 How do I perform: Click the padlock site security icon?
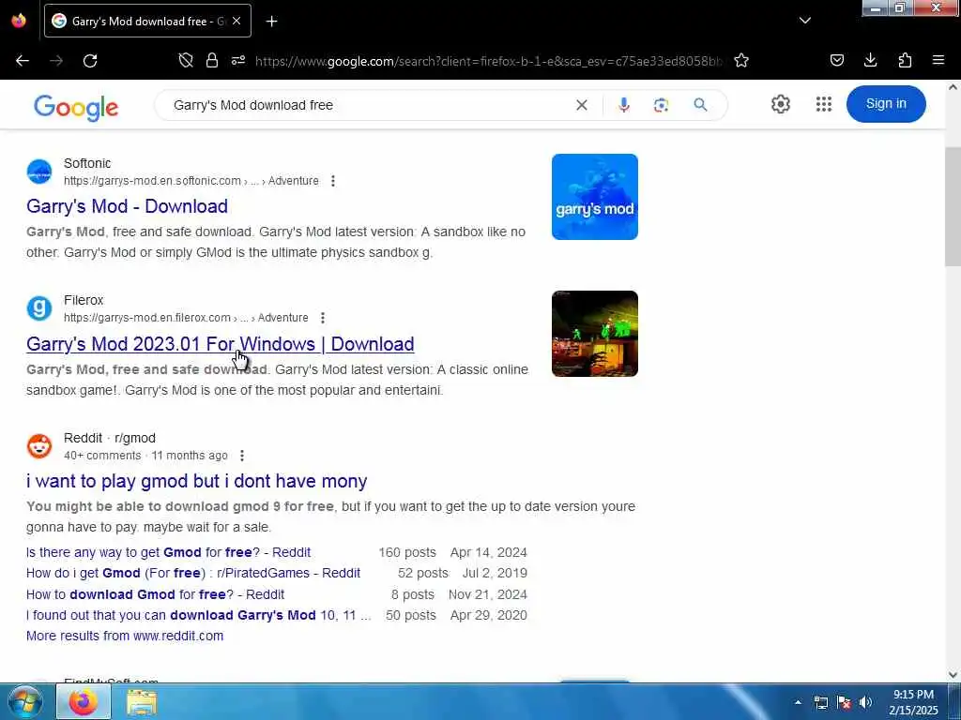point(212,60)
